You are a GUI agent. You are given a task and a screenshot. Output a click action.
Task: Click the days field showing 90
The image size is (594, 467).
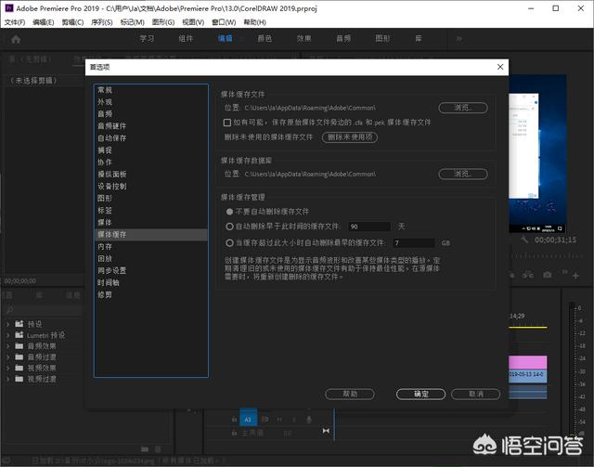(x=369, y=227)
